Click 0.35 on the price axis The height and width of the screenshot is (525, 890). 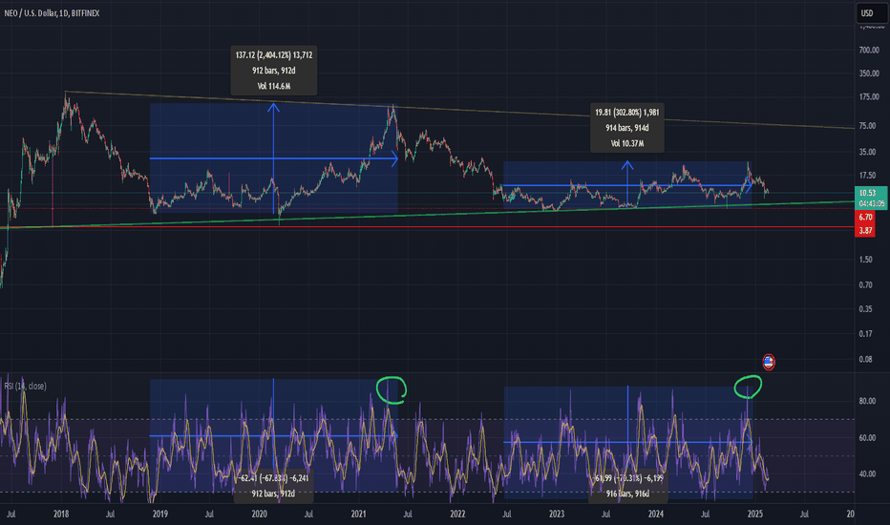click(866, 309)
